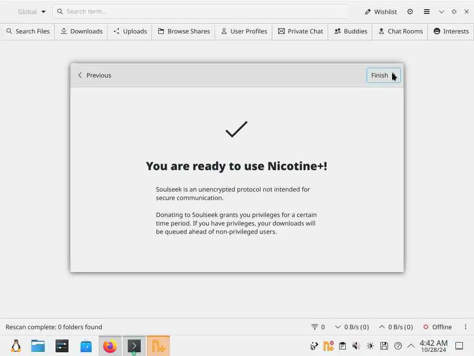Maximize the Nicotine+ window
474x356 pixels.
pos(454,12)
